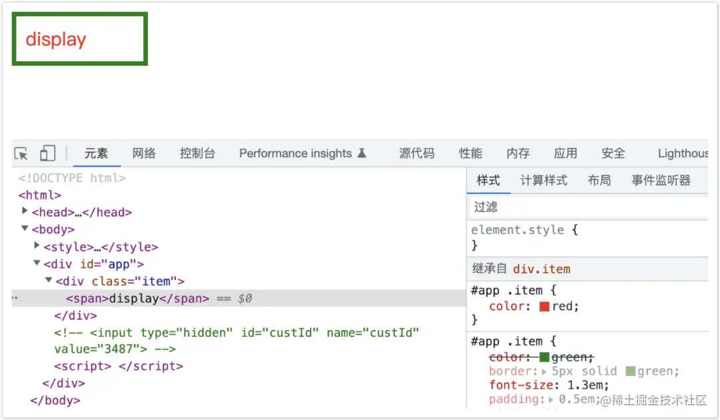This screenshot has height=420, width=720.
Task: Expand the style element node
Action: pos(37,245)
